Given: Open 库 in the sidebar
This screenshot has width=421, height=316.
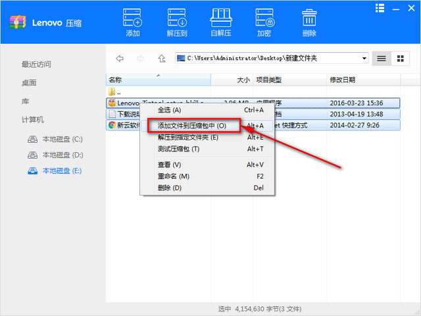Looking at the screenshot, I should (25, 101).
